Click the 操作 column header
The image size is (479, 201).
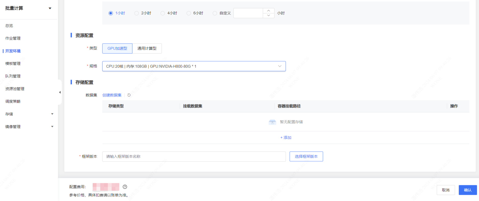pyautogui.click(x=454, y=106)
